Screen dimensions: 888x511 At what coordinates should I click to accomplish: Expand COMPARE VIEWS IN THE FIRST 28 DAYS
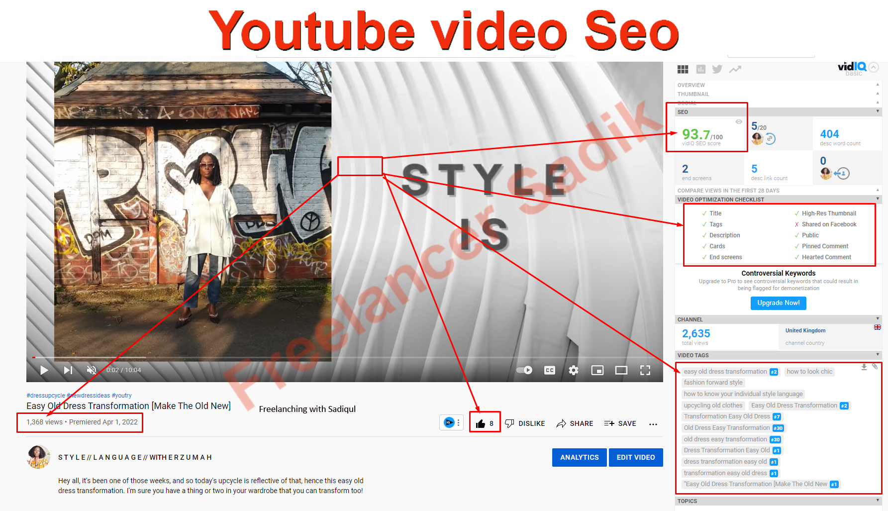tap(779, 191)
